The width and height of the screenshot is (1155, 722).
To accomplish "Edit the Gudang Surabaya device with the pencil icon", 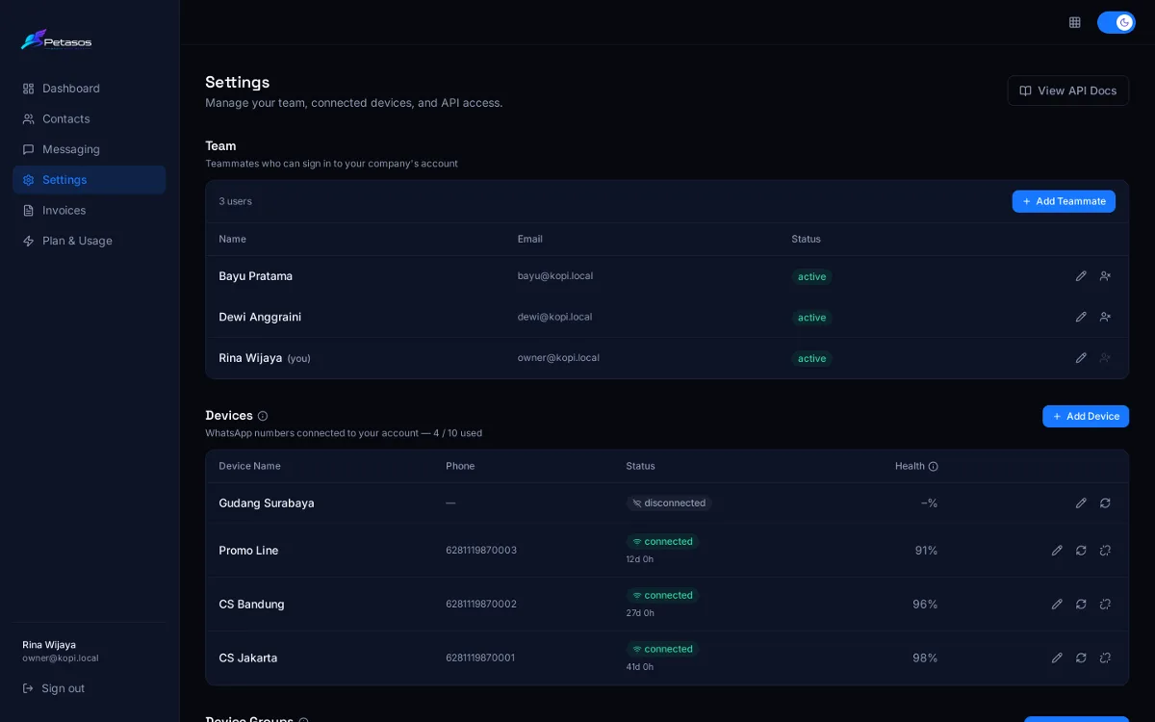I will click(1081, 503).
